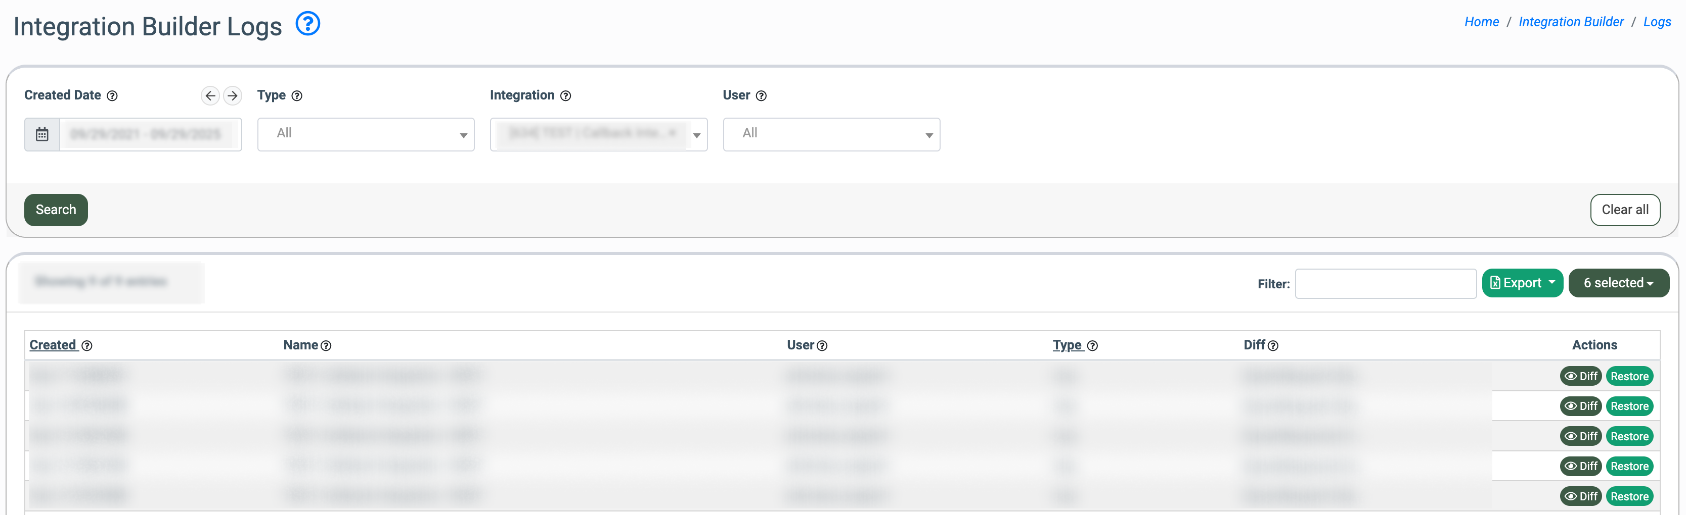
Task: Expand the 6 selected columns dropdown
Action: pyautogui.click(x=1618, y=283)
